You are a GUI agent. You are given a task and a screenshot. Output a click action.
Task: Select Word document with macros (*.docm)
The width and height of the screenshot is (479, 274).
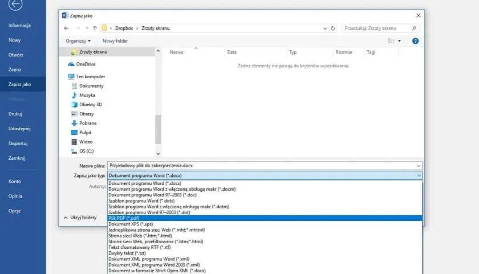pyautogui.click(x=265, y=189)
